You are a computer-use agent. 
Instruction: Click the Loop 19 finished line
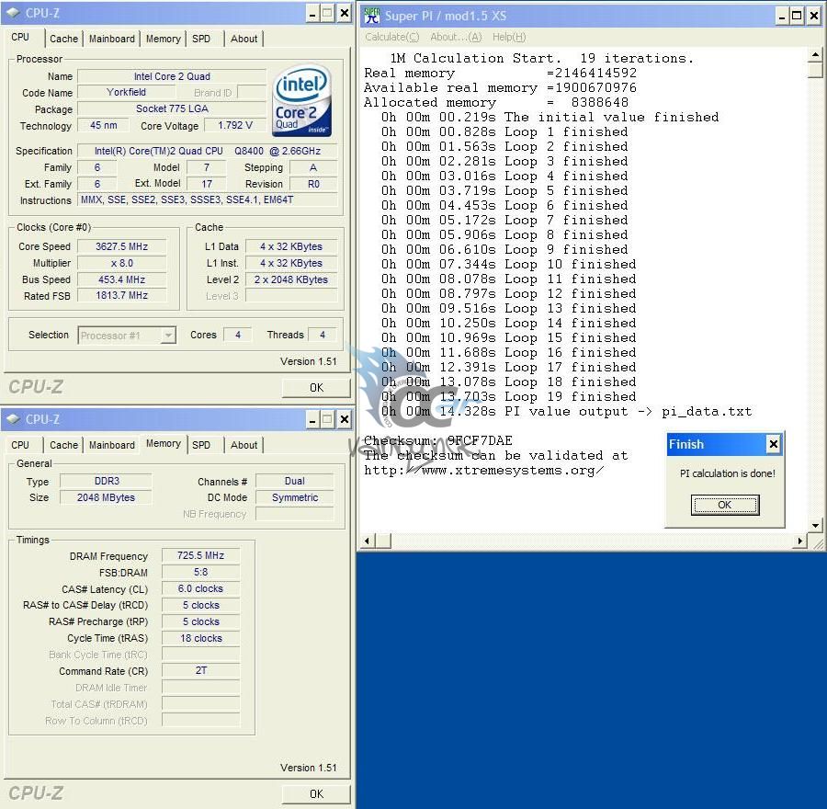(x=508, y=396)
